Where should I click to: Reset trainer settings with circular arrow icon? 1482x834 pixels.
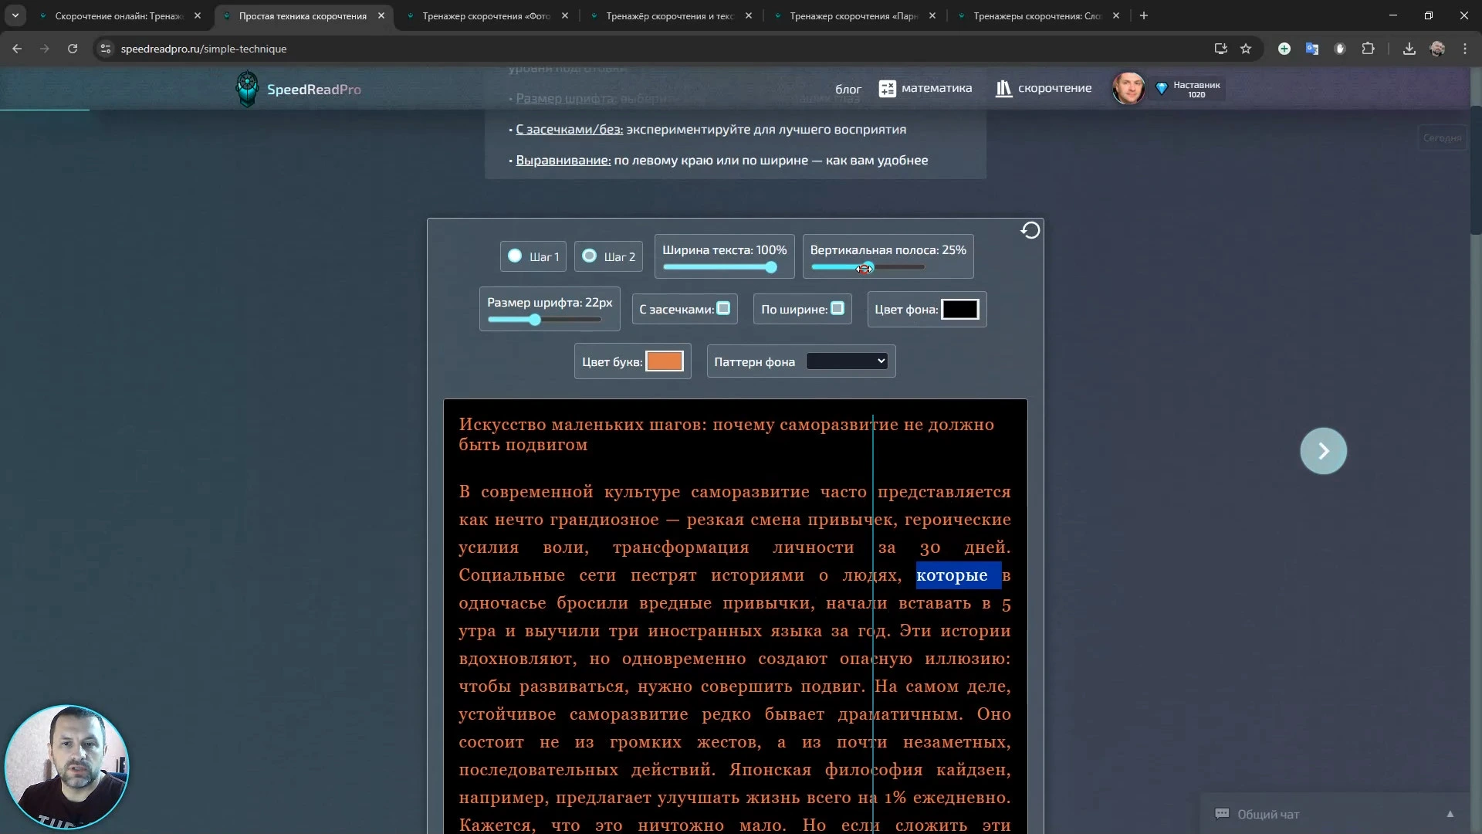point(1030,230)
